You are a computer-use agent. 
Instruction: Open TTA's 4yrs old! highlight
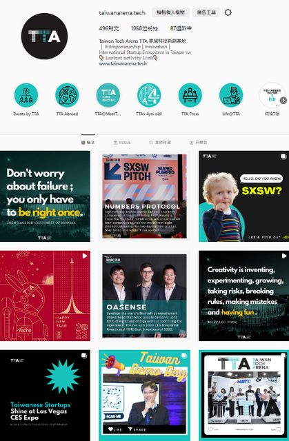[x=149, y=95]
